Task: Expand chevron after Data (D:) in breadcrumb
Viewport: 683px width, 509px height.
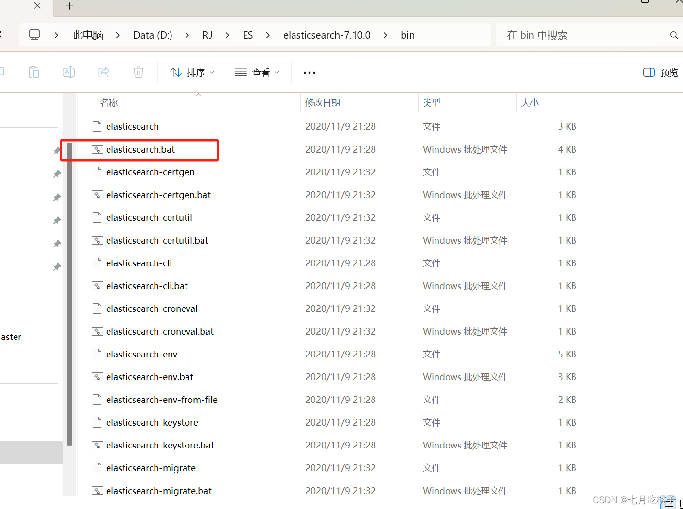Action: pos(187,35)
